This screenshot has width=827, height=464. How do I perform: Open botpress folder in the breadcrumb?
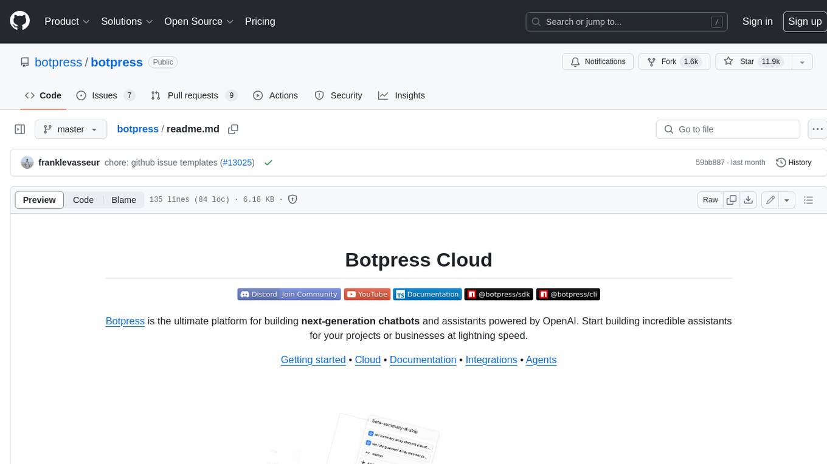137,129
